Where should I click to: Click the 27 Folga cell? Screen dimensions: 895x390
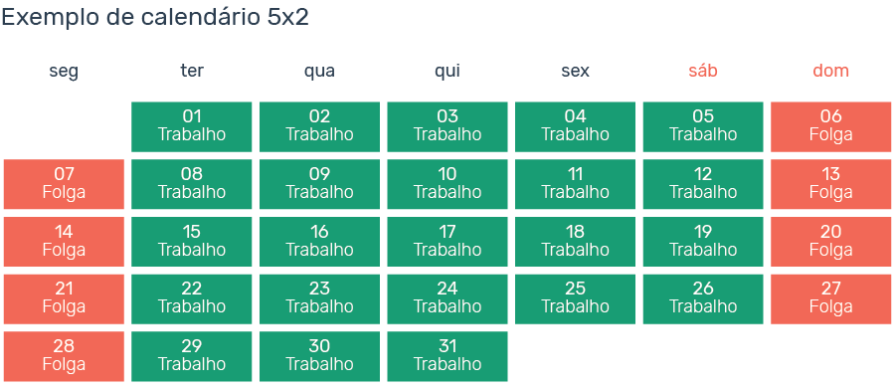830,298
